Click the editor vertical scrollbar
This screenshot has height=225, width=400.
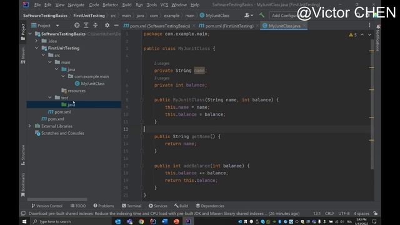click(x=372, y=105)
